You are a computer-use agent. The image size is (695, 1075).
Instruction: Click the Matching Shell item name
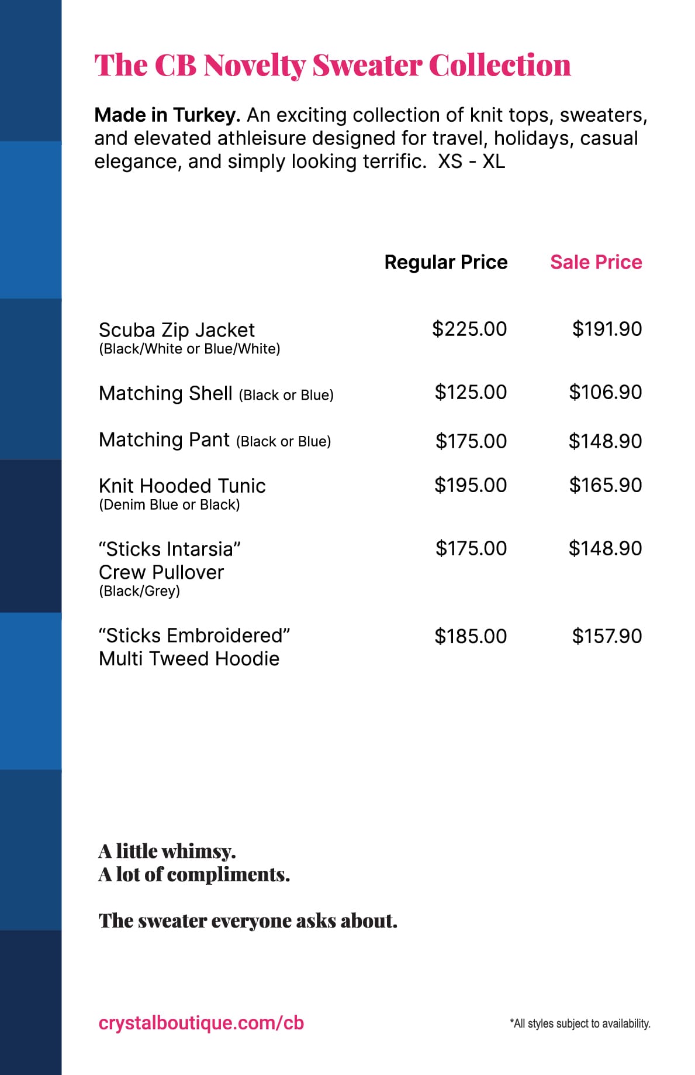pos(165,393)
